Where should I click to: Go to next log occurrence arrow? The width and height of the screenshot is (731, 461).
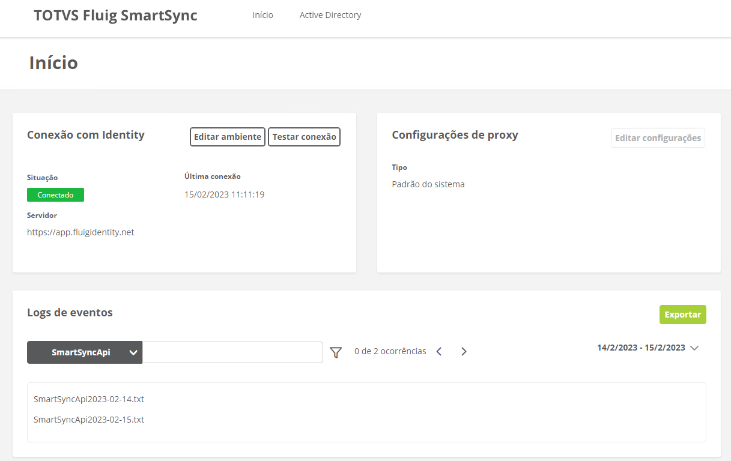pos(464,352)
